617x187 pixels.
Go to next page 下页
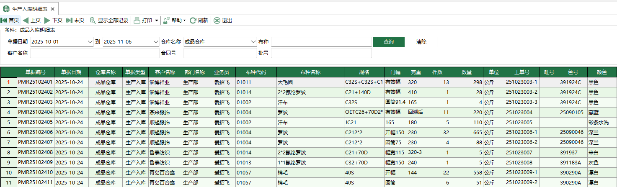tap(54, 20)
